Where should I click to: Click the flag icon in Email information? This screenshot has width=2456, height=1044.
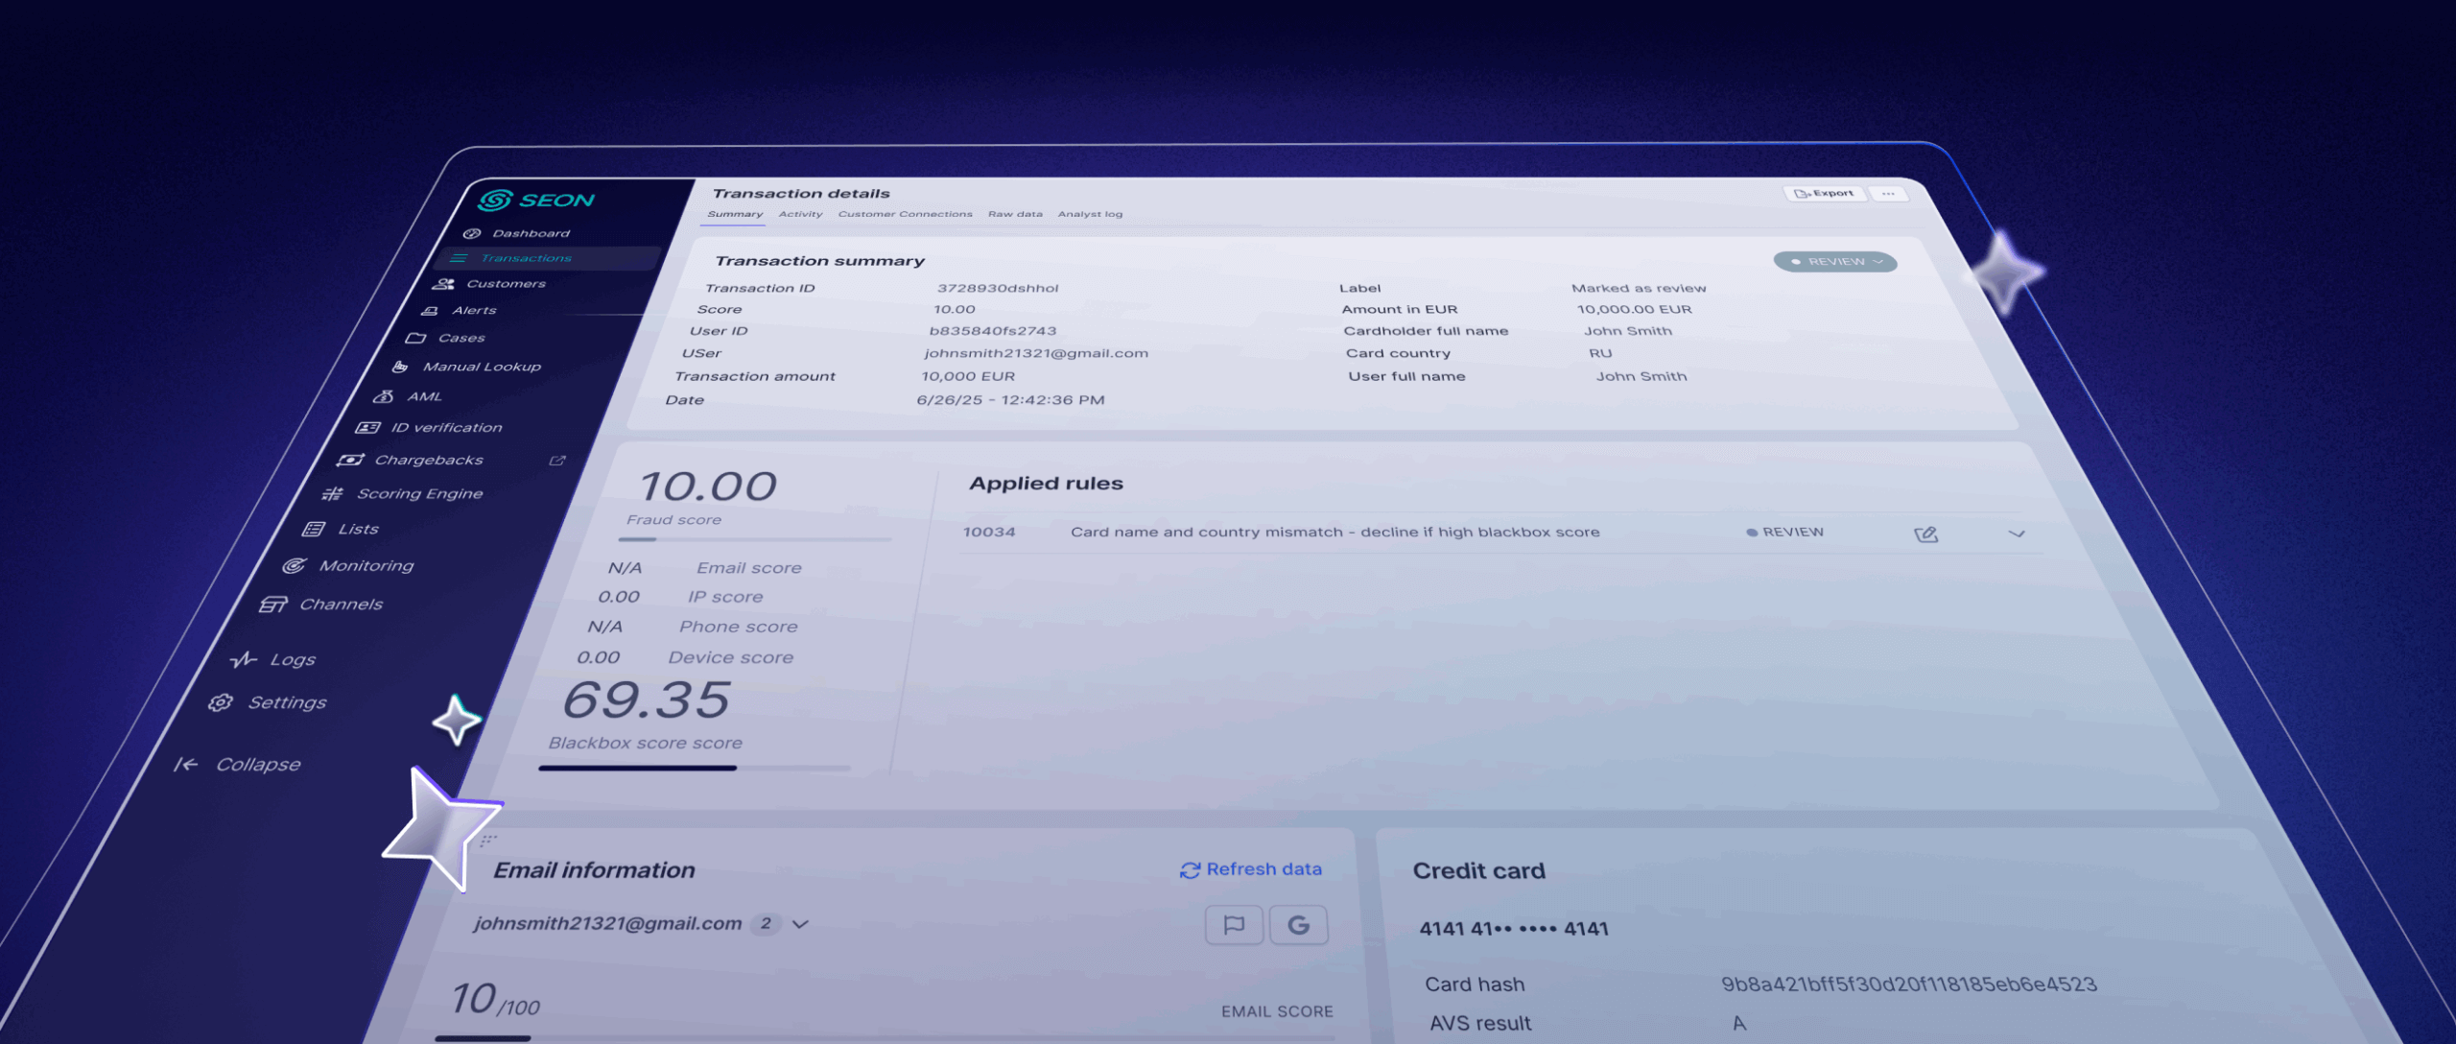1234,925
